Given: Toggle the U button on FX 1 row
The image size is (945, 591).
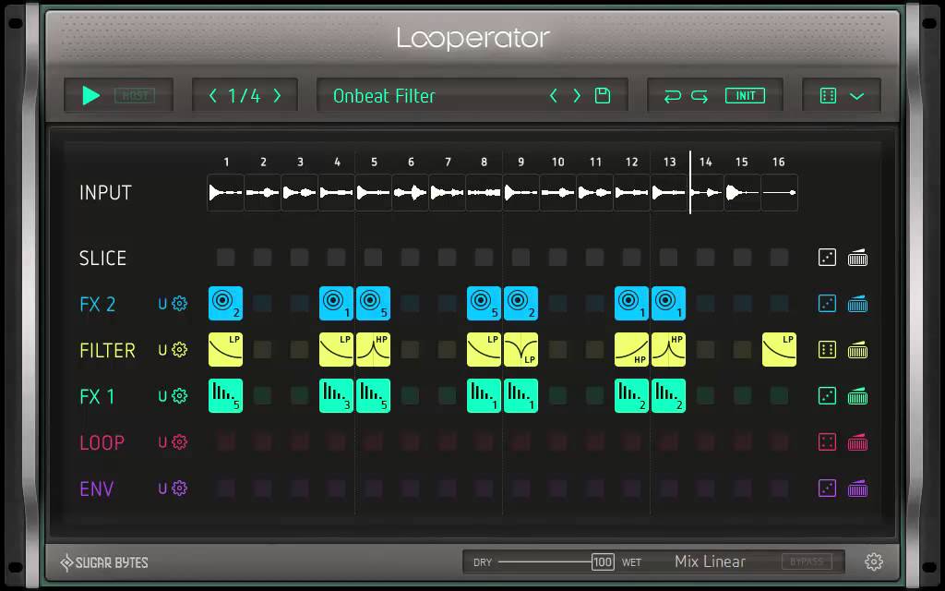Looking at the screenshot, I should tap(162, 396).
